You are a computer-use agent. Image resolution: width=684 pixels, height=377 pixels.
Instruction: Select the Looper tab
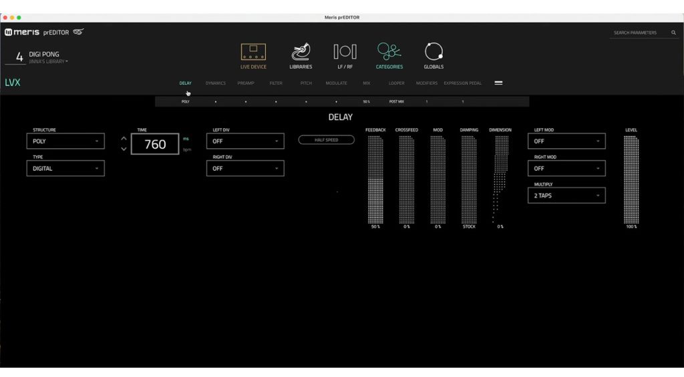(x=397, y=83)
